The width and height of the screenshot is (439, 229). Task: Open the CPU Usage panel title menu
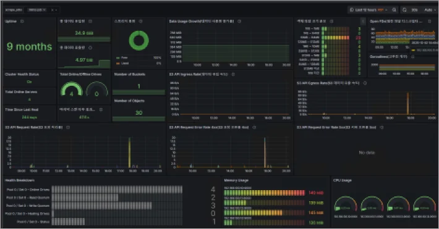(343, 180)
